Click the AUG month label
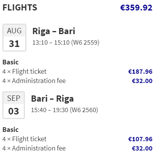This screenshot has width=156, height=154. click(14, 31)
